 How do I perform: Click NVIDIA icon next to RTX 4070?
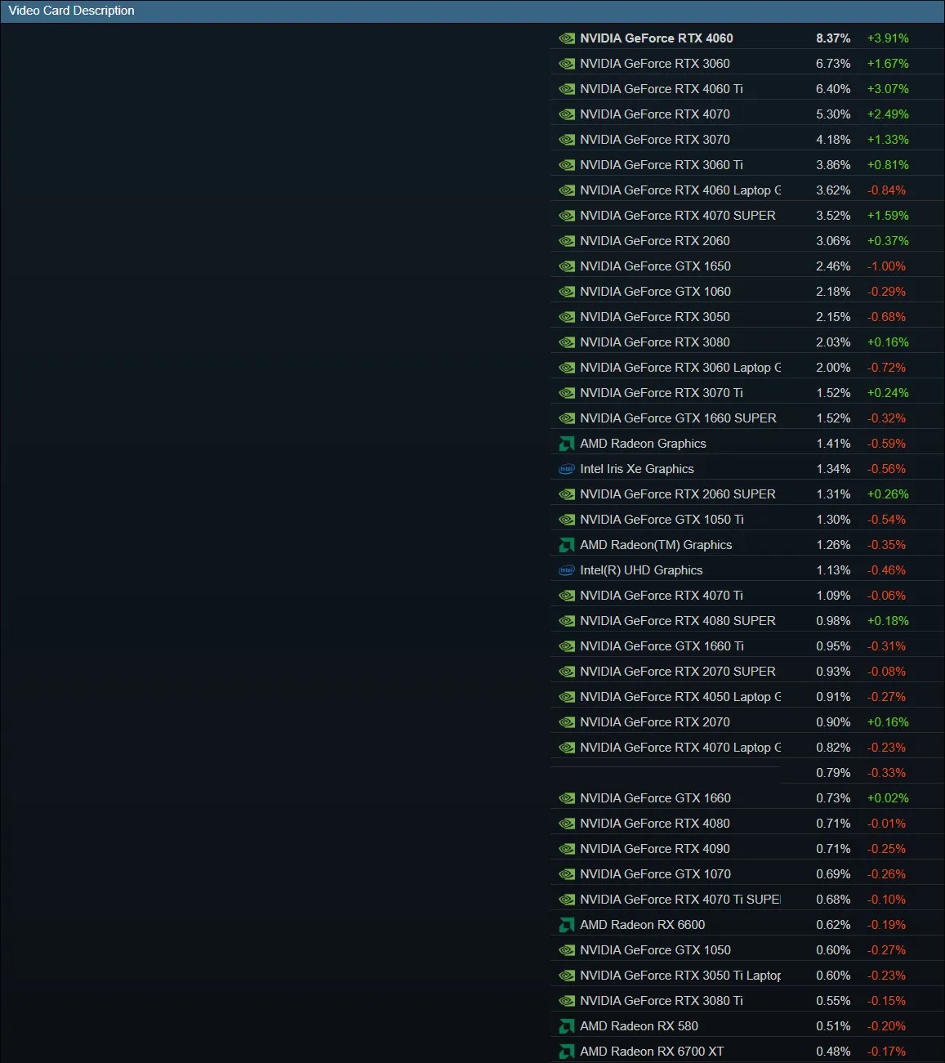[x=567, y=114]
